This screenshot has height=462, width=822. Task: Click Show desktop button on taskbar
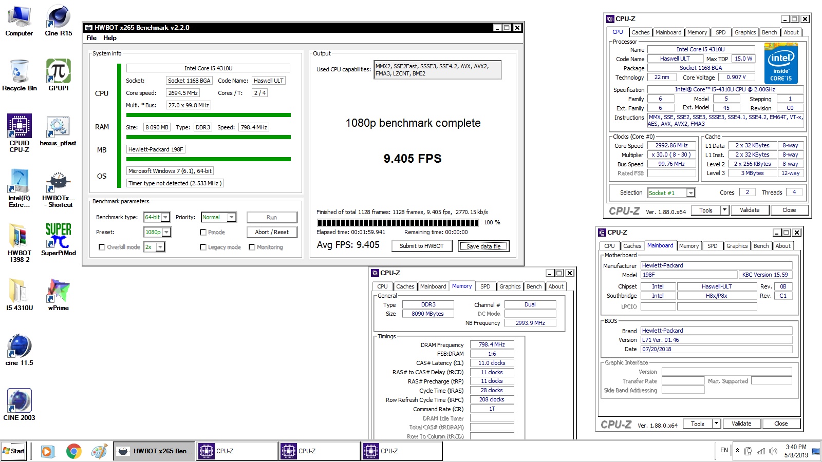pos(815,451)
